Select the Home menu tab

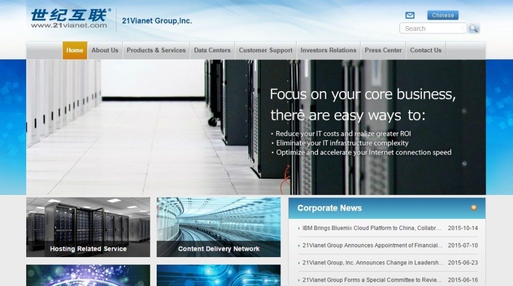coord(75,50)
